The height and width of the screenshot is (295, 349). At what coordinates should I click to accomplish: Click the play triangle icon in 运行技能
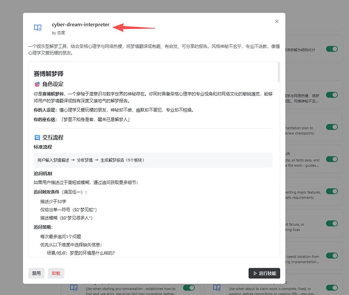pos(255,273)
